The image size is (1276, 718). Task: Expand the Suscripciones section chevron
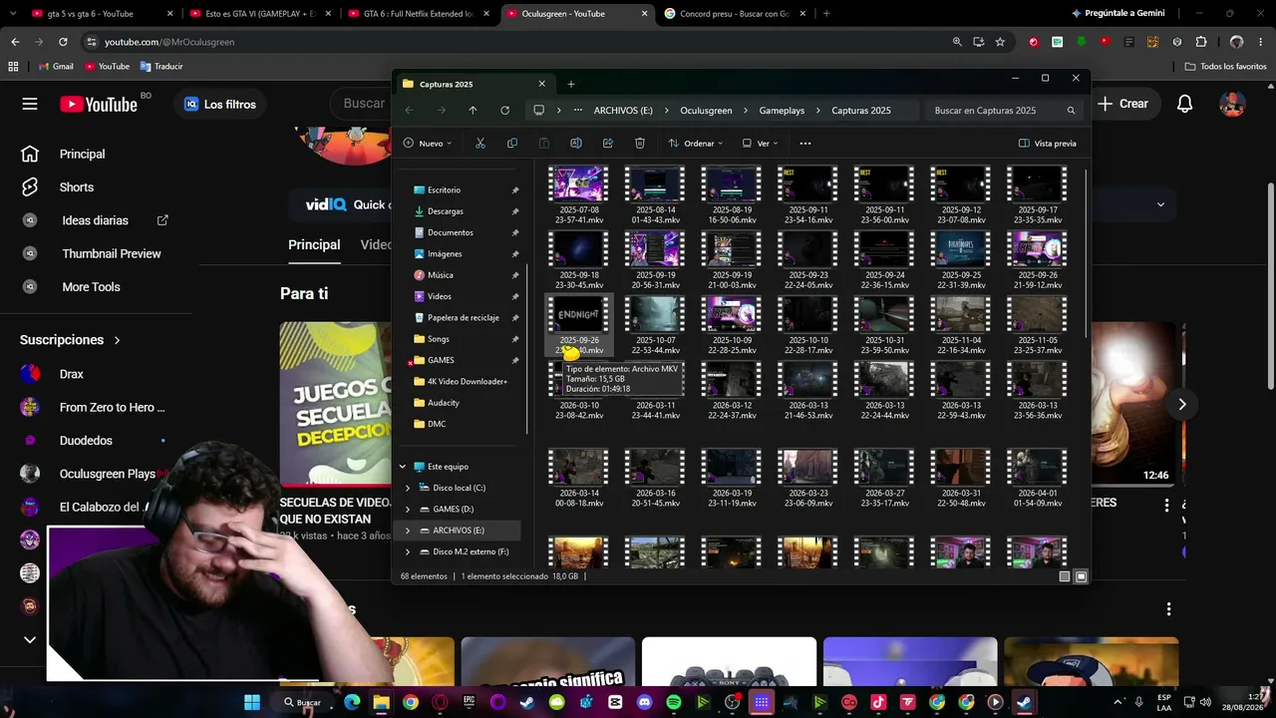(x=117, y=340)
